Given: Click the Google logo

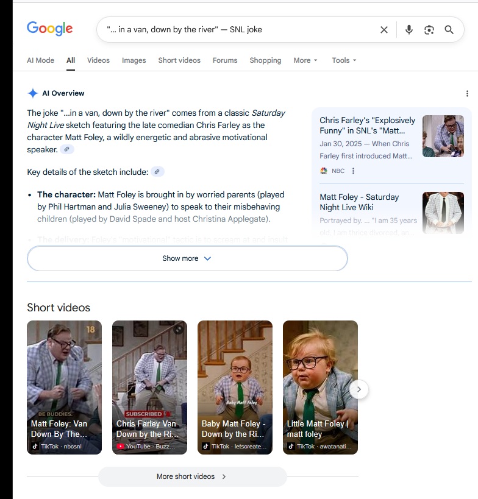Looking at the screenshot, I should 49,29.
